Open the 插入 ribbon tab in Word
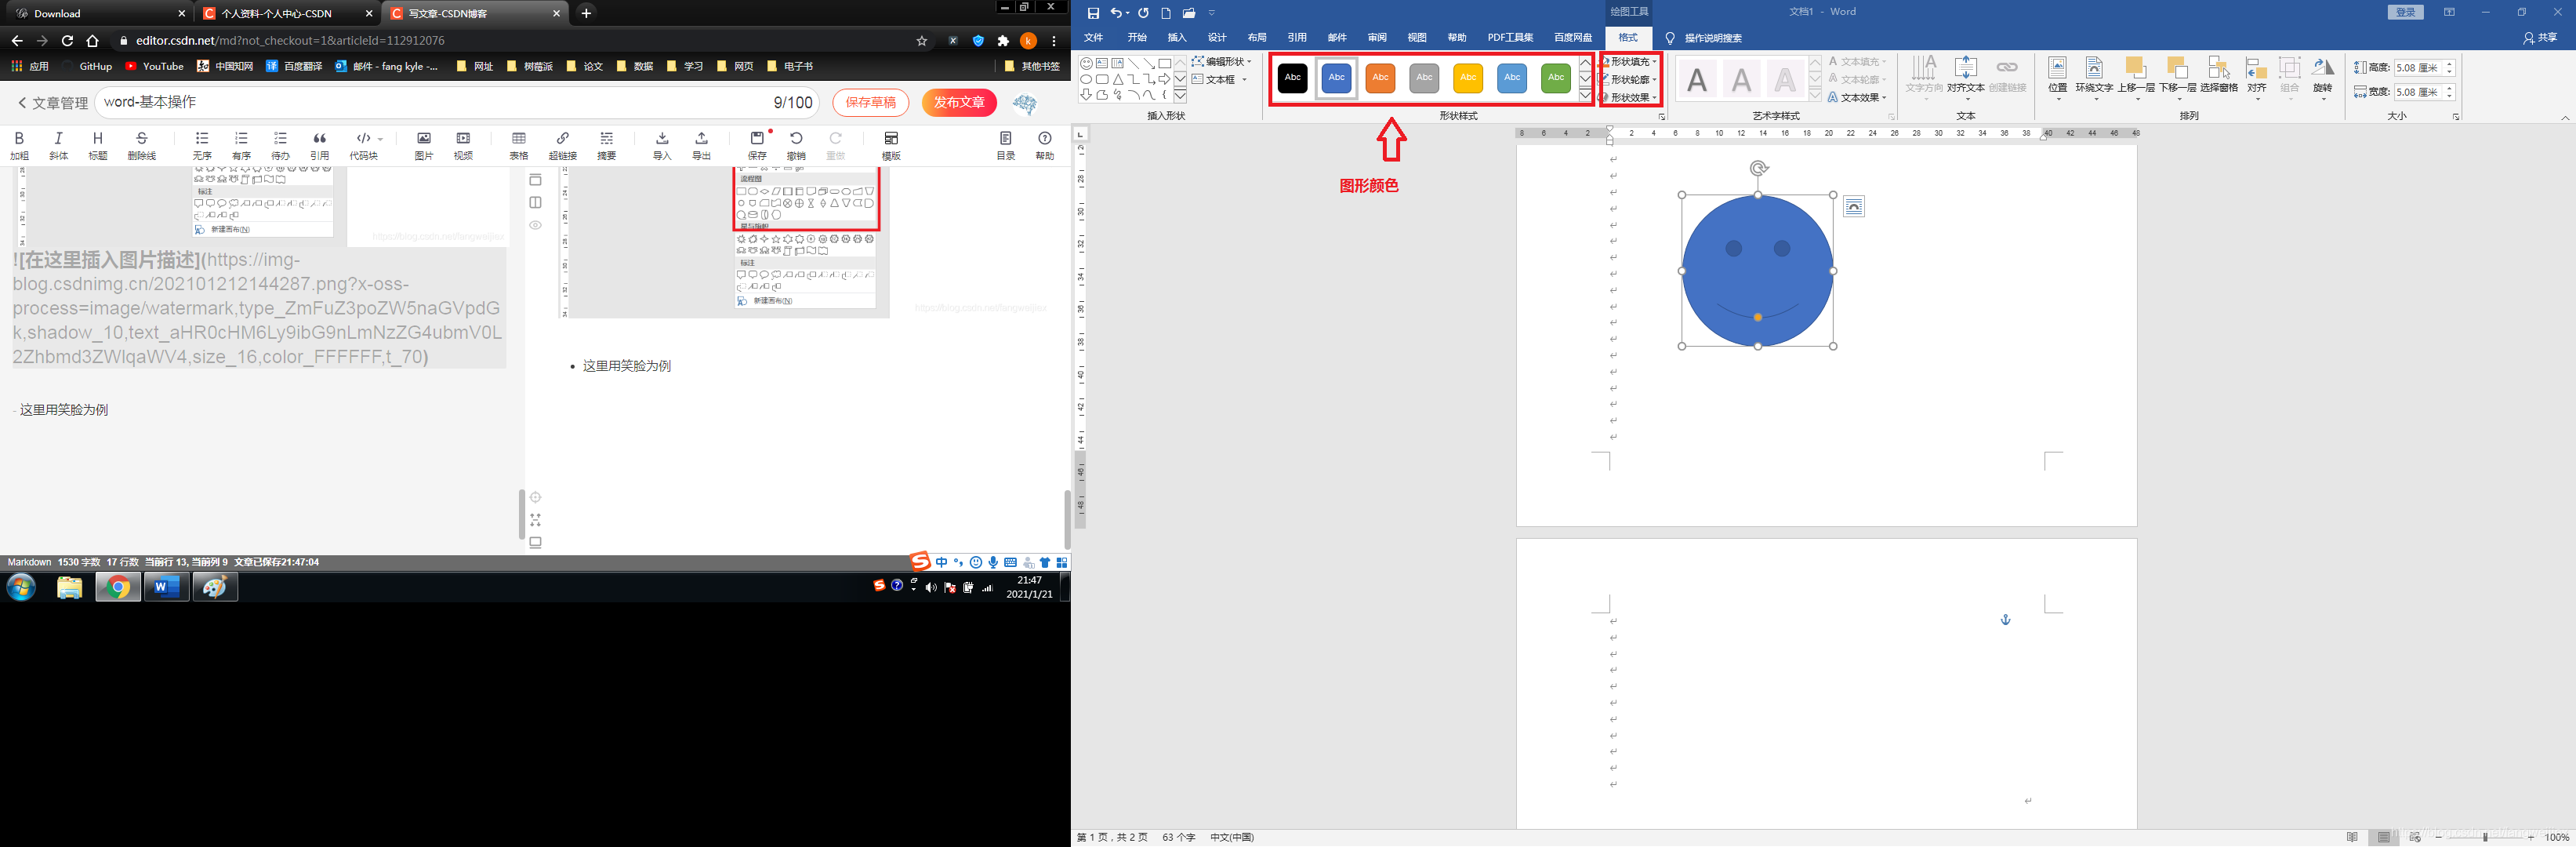 (x=1177, y=38)
